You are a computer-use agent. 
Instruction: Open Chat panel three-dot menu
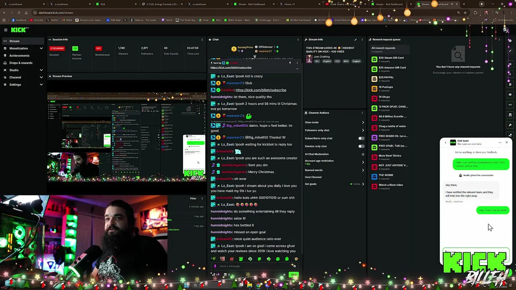[298, 39]
